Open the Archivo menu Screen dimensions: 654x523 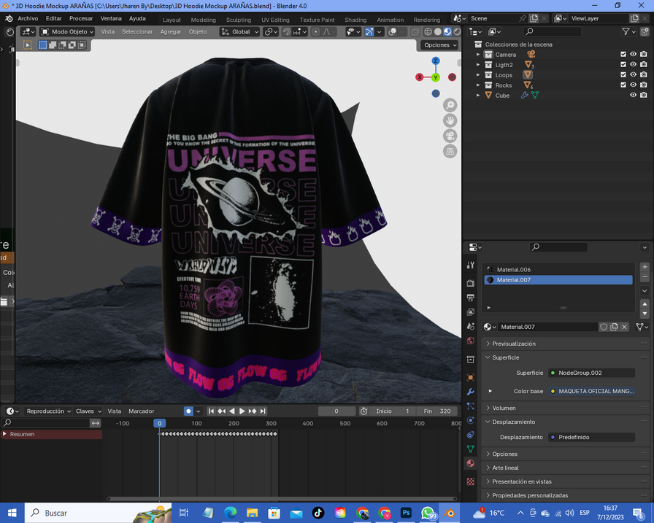point(28,18)
